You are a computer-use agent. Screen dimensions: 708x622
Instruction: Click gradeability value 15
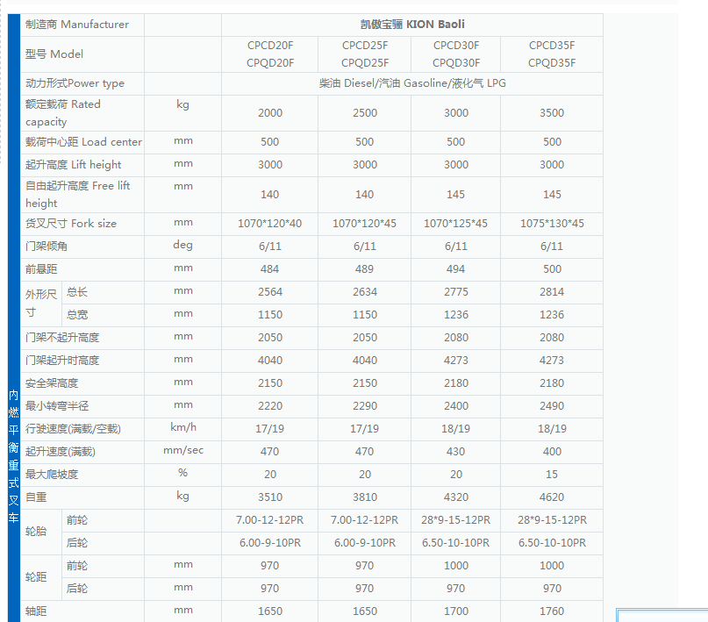tap(552, 475)
